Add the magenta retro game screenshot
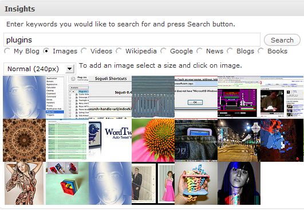 [239, 97]
